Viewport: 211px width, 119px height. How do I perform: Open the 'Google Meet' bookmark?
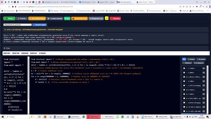click(111, 11)
